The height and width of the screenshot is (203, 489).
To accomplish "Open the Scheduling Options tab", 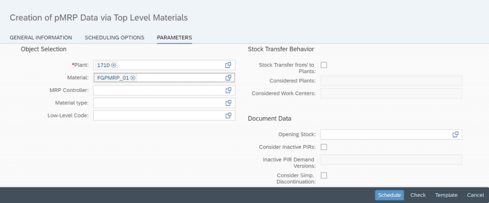I will pos(115,38).
